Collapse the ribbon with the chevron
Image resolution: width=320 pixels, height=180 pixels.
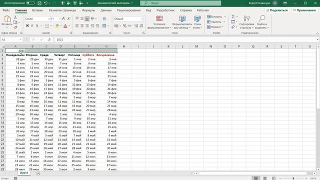pos(317,33)
